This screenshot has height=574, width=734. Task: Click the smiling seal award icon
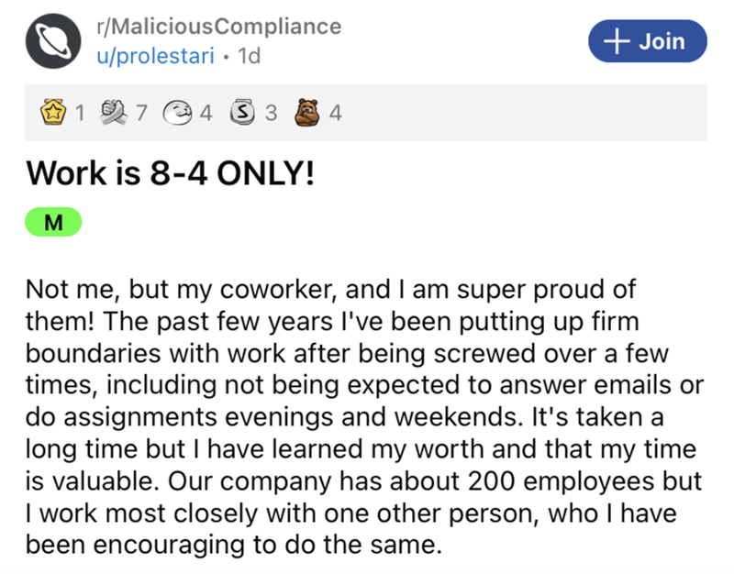pos(180,114)
